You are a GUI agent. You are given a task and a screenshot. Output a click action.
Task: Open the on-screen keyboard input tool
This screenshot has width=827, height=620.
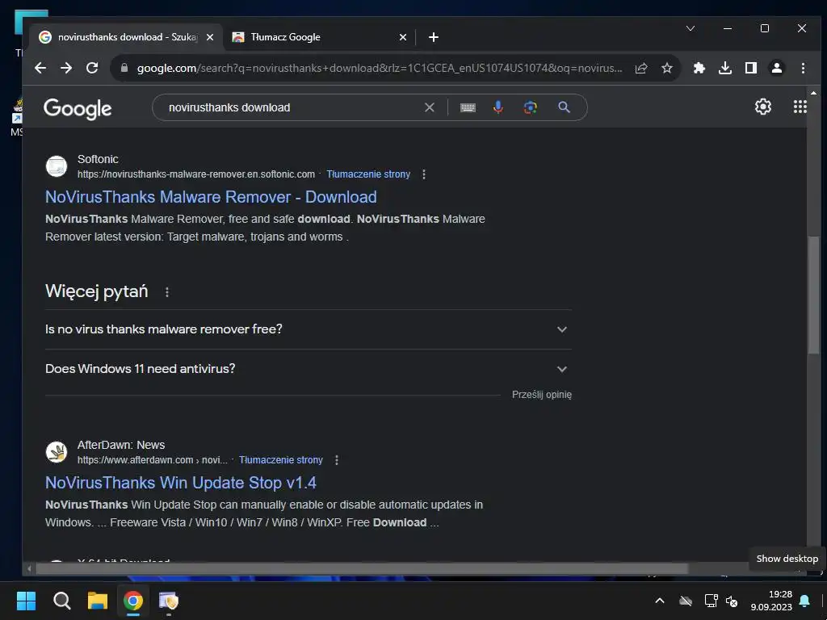[468, 107]
